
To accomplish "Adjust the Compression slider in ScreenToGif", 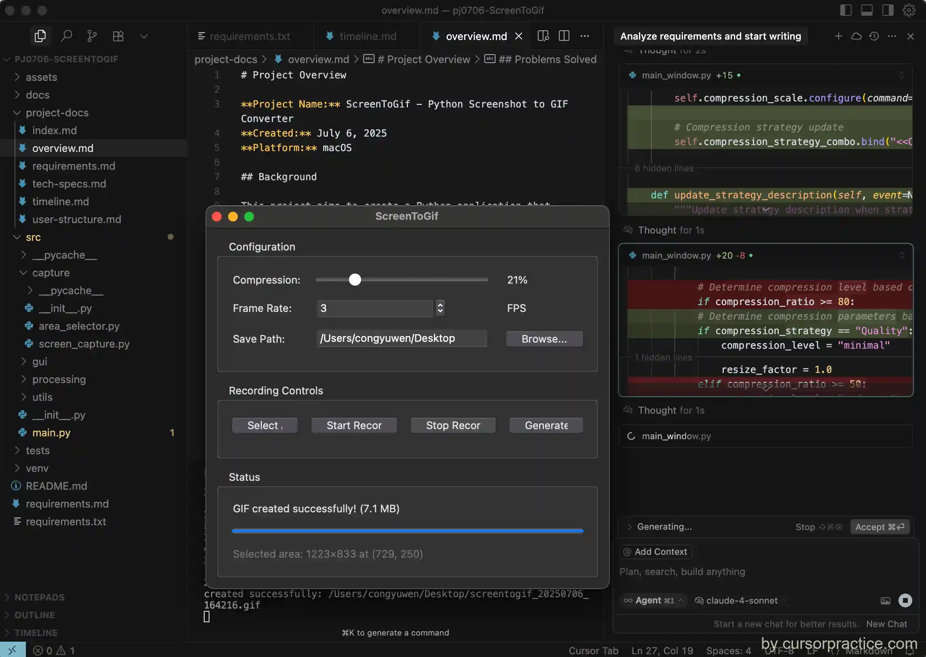I will tap(402, 280).
